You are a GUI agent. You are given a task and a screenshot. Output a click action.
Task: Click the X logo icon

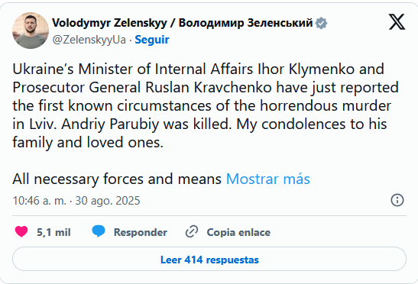coord(397,22)
